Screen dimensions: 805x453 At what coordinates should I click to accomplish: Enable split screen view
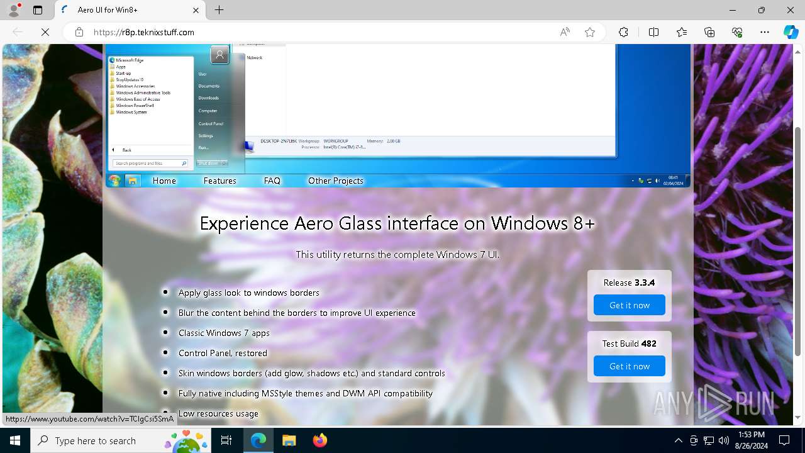[x=653, y=32]
